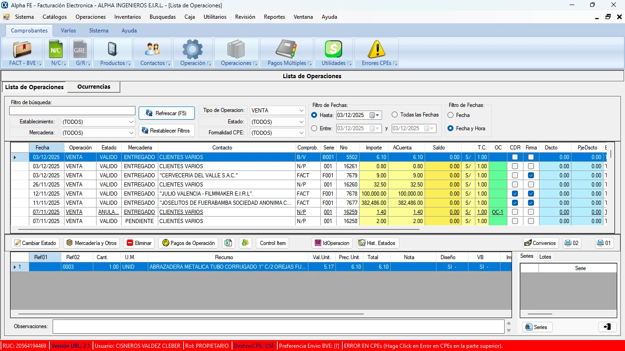The image size is (625, 351).
Task: Click the Cambiar Estado button
Action: click(x=35, y=243)
